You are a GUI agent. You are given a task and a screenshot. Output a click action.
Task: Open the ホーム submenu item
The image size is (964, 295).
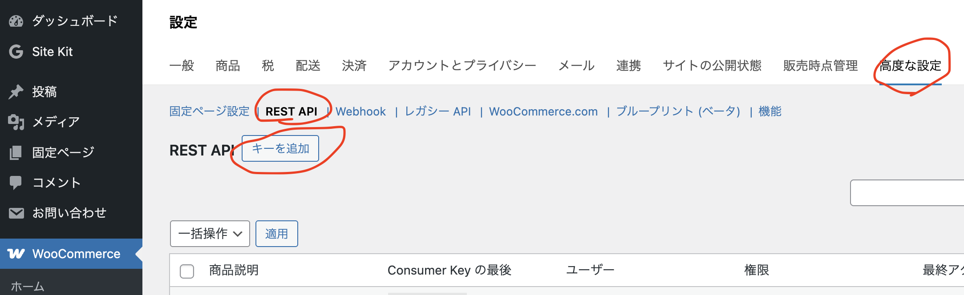[28, 287]
